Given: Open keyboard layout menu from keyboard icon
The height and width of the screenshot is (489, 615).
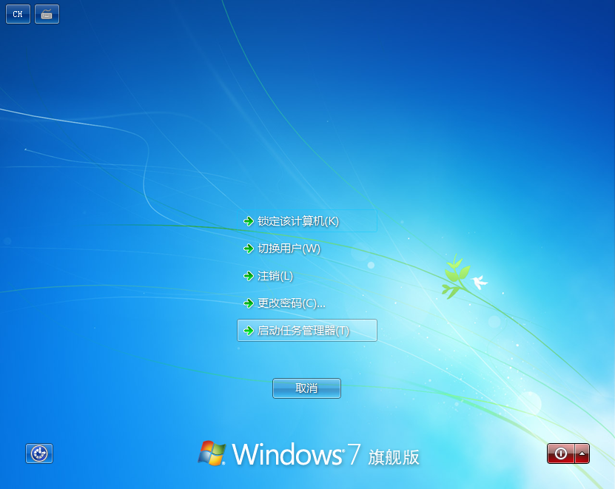Looking at the screenshot, I should click(46, 13).
